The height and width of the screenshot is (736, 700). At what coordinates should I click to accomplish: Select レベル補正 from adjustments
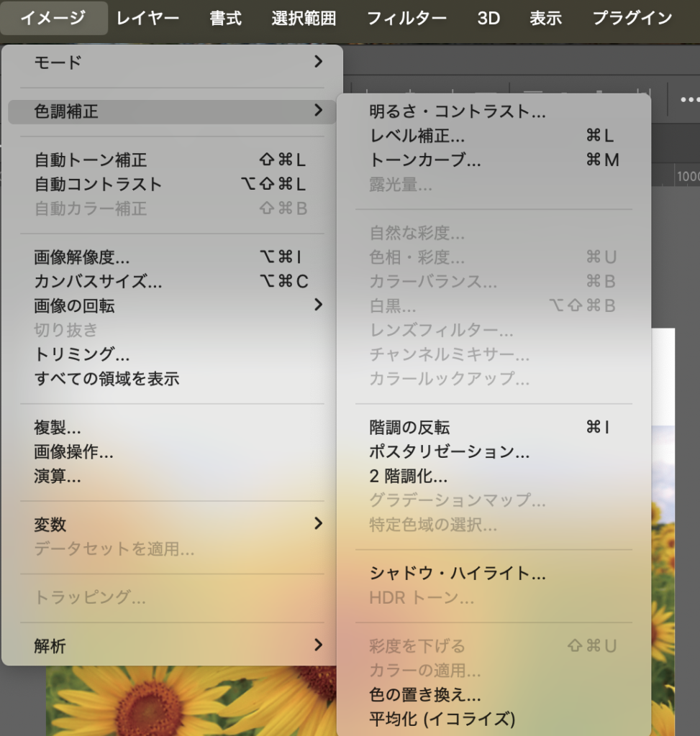pyautogui.click(x=417, y=136)
